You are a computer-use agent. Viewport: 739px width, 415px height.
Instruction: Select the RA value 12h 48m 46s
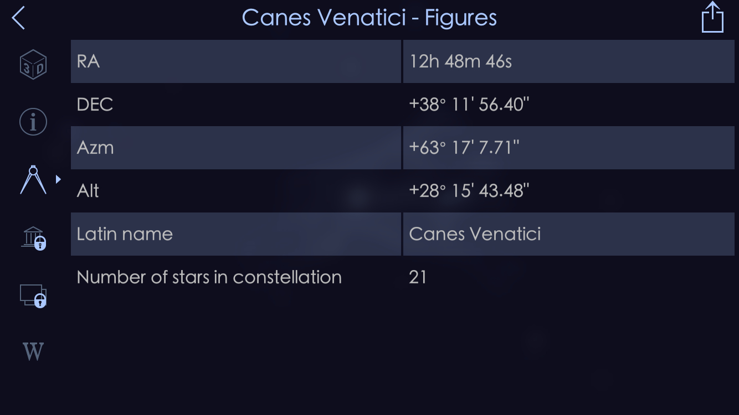460,61
